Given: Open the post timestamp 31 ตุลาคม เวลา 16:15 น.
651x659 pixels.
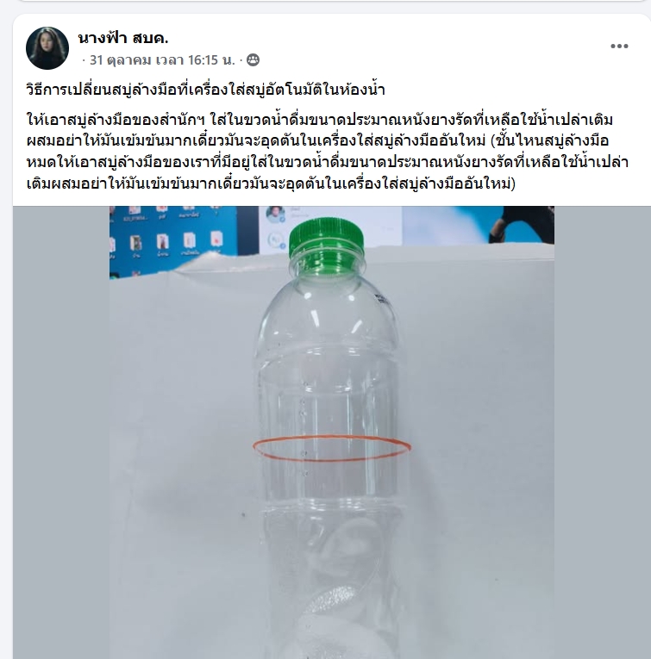Looking at the screenshot, I should click(x=162, y=60).
